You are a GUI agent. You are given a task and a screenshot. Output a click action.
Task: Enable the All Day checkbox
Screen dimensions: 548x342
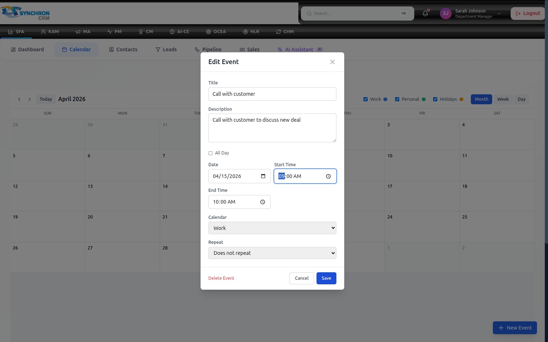pos(211,153)
